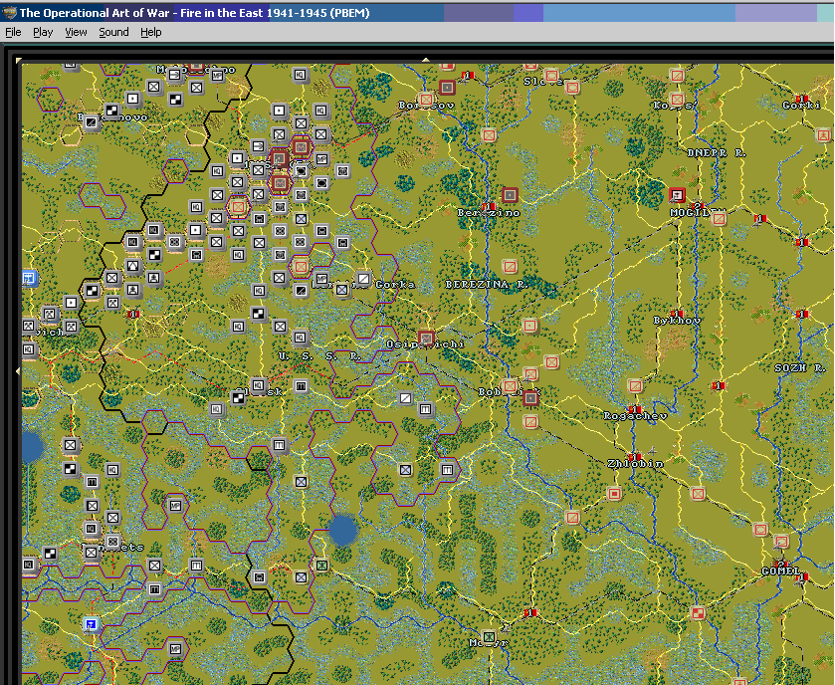Select the checkered armor counter beside Slutsk

pos(238,397)
